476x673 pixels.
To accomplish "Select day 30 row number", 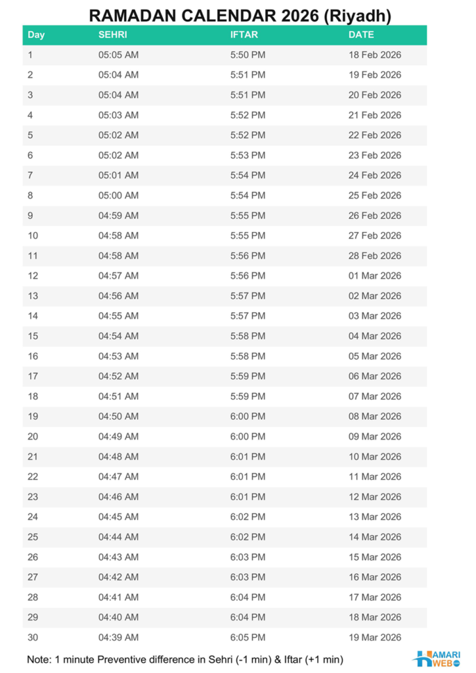I will [33, 638].
